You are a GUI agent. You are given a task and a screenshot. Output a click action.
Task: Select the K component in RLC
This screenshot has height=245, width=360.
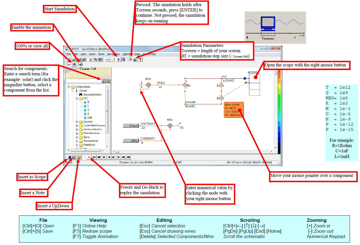88,114
